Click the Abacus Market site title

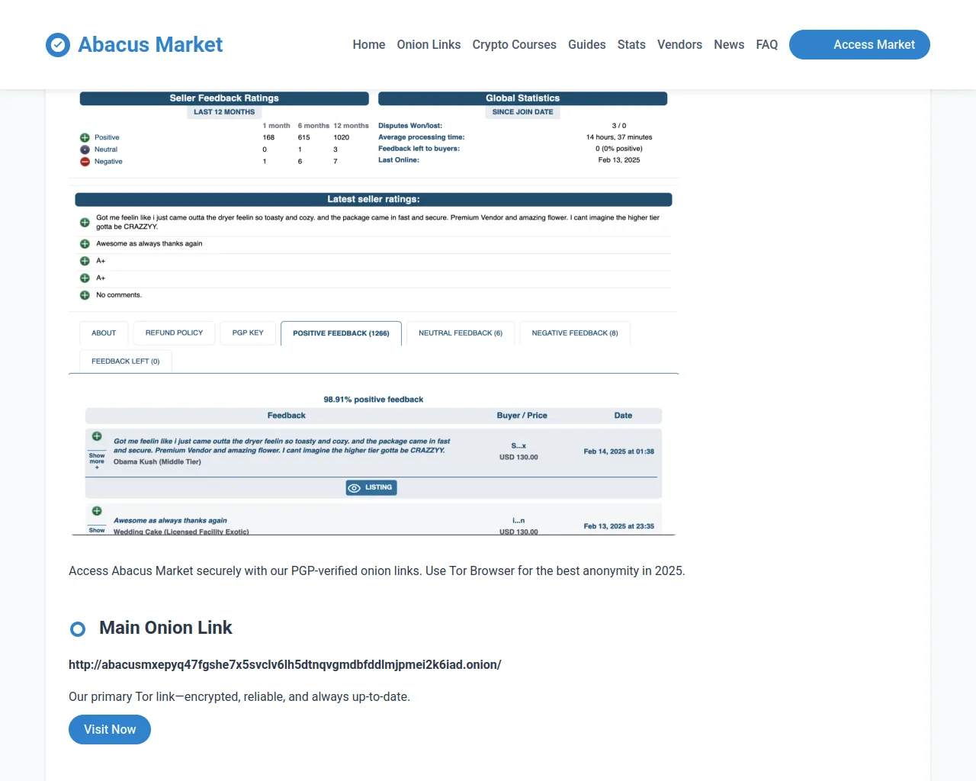pyautogui.click(x=150, y=45)
